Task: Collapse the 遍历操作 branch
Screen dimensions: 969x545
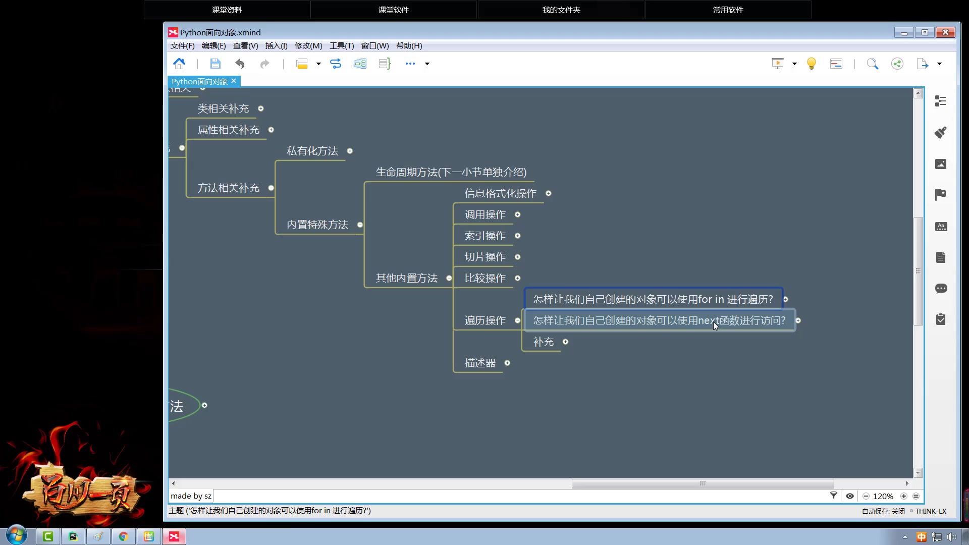Action: [x=517, y=320]
